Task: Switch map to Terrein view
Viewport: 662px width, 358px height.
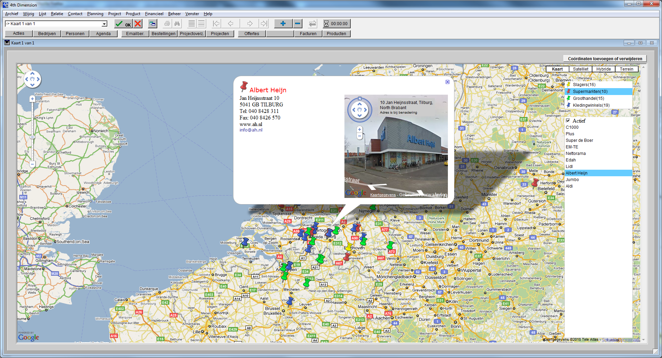Action: click(626, 69)
